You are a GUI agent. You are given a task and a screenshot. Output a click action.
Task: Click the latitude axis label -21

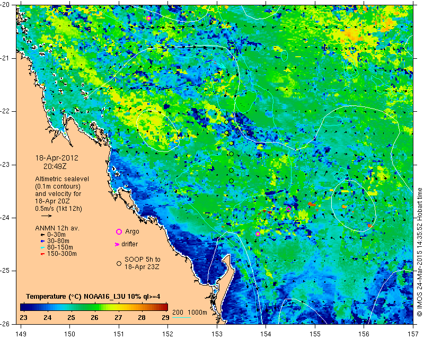[5, 58]
